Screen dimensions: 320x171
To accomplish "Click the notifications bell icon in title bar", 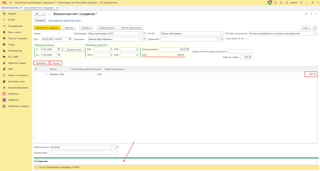I will [x=270, y=2].
